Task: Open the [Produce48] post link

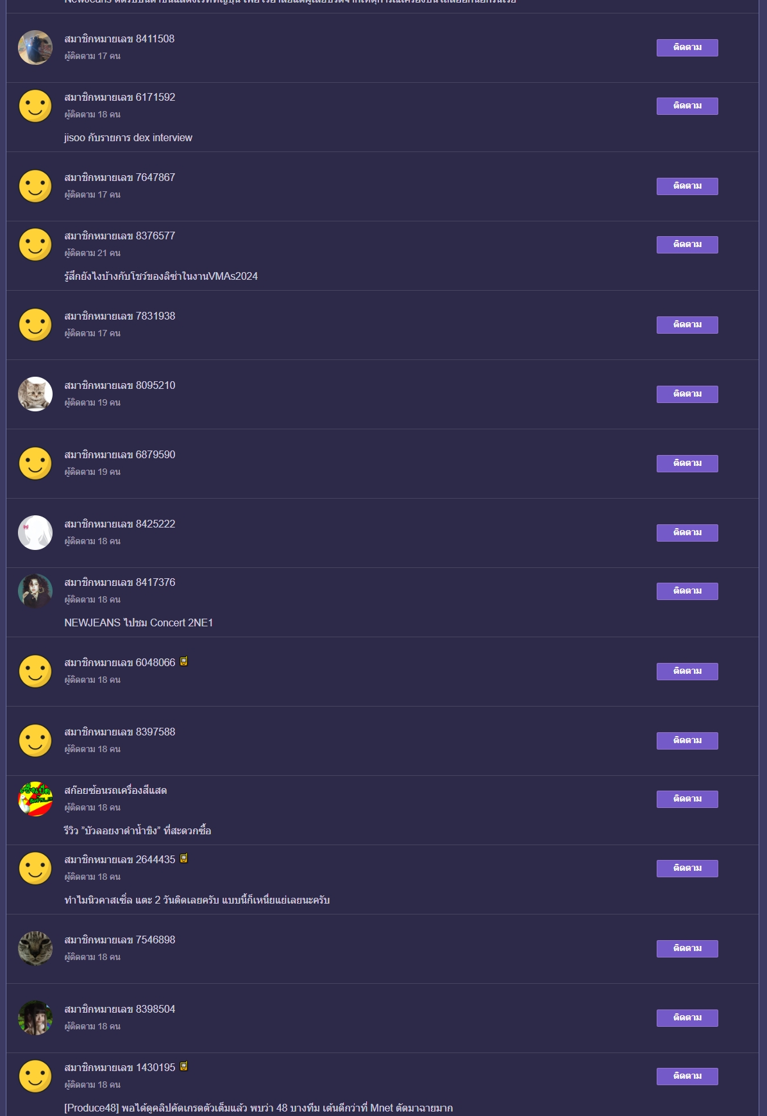Action: [x=258, y=1108]
